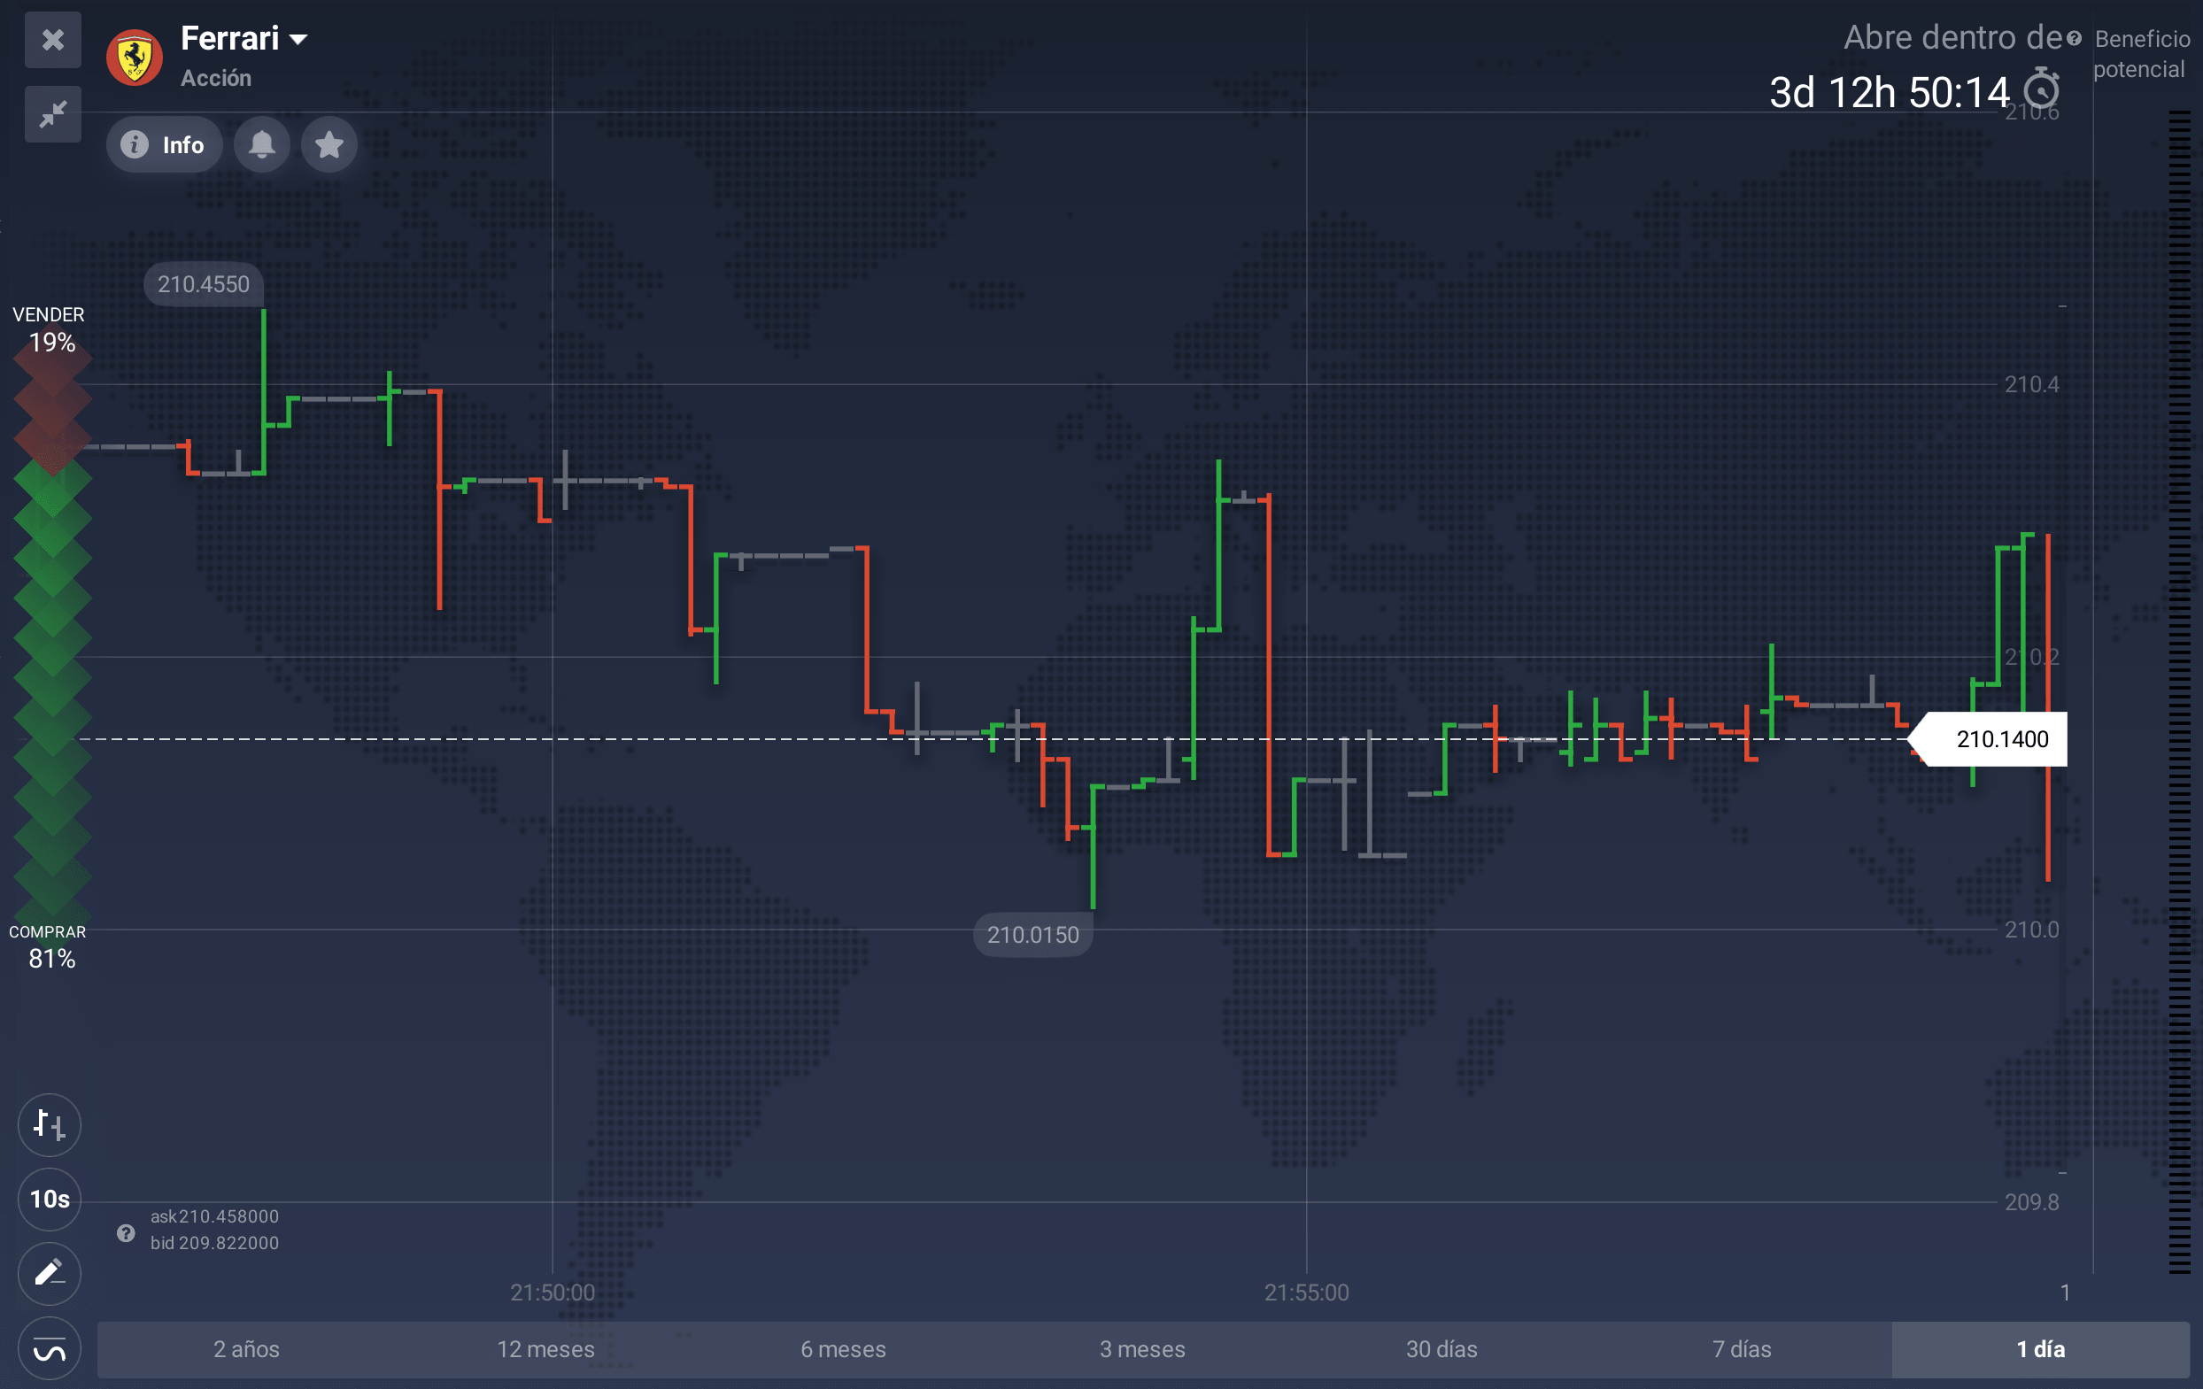Viewport: 2203px width, 1389px height.
Task: Click the Ferrari logo icon
Action: [x=135, y=57]
